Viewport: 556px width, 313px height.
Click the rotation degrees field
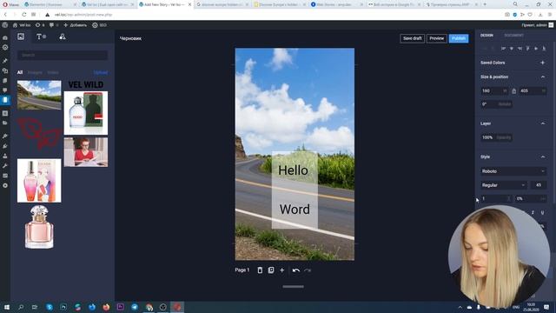click(x=496, y=104)
